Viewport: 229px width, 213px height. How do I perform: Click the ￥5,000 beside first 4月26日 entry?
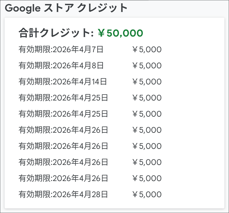point(147,130)
